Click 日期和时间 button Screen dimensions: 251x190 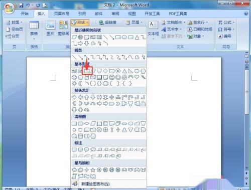click(200, 30)
